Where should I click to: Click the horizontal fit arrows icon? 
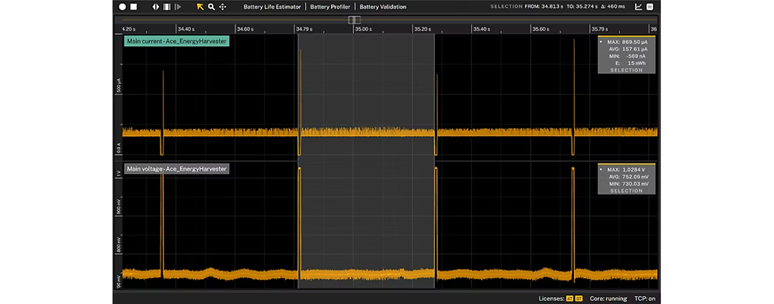(156, 7)
